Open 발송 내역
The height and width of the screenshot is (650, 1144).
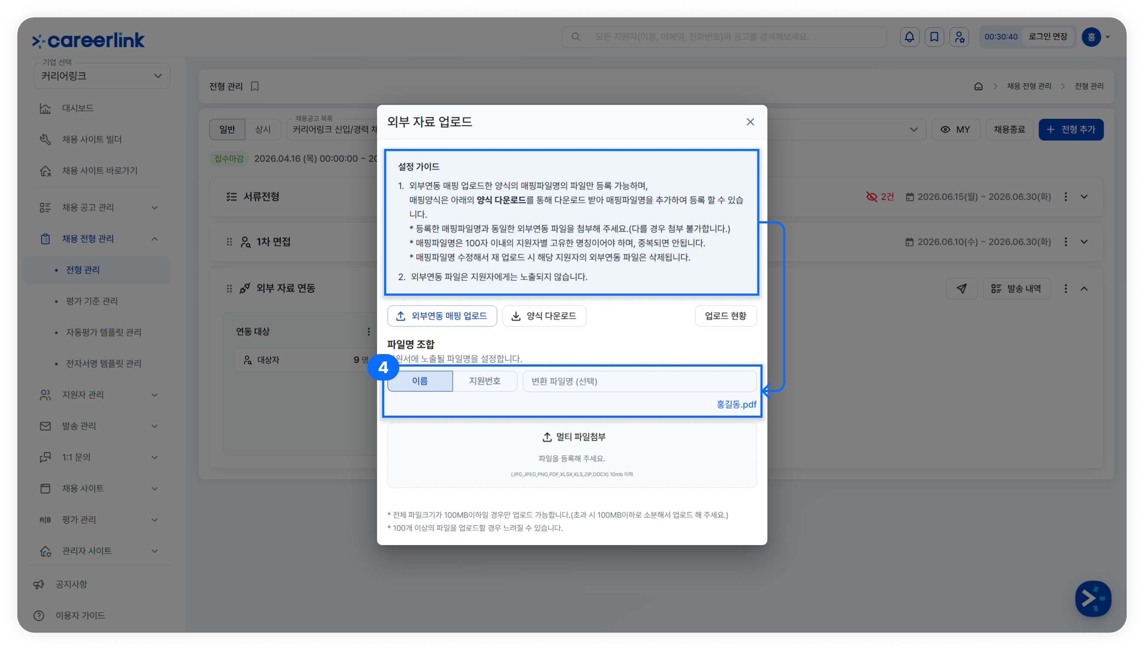pos(1016,289)
